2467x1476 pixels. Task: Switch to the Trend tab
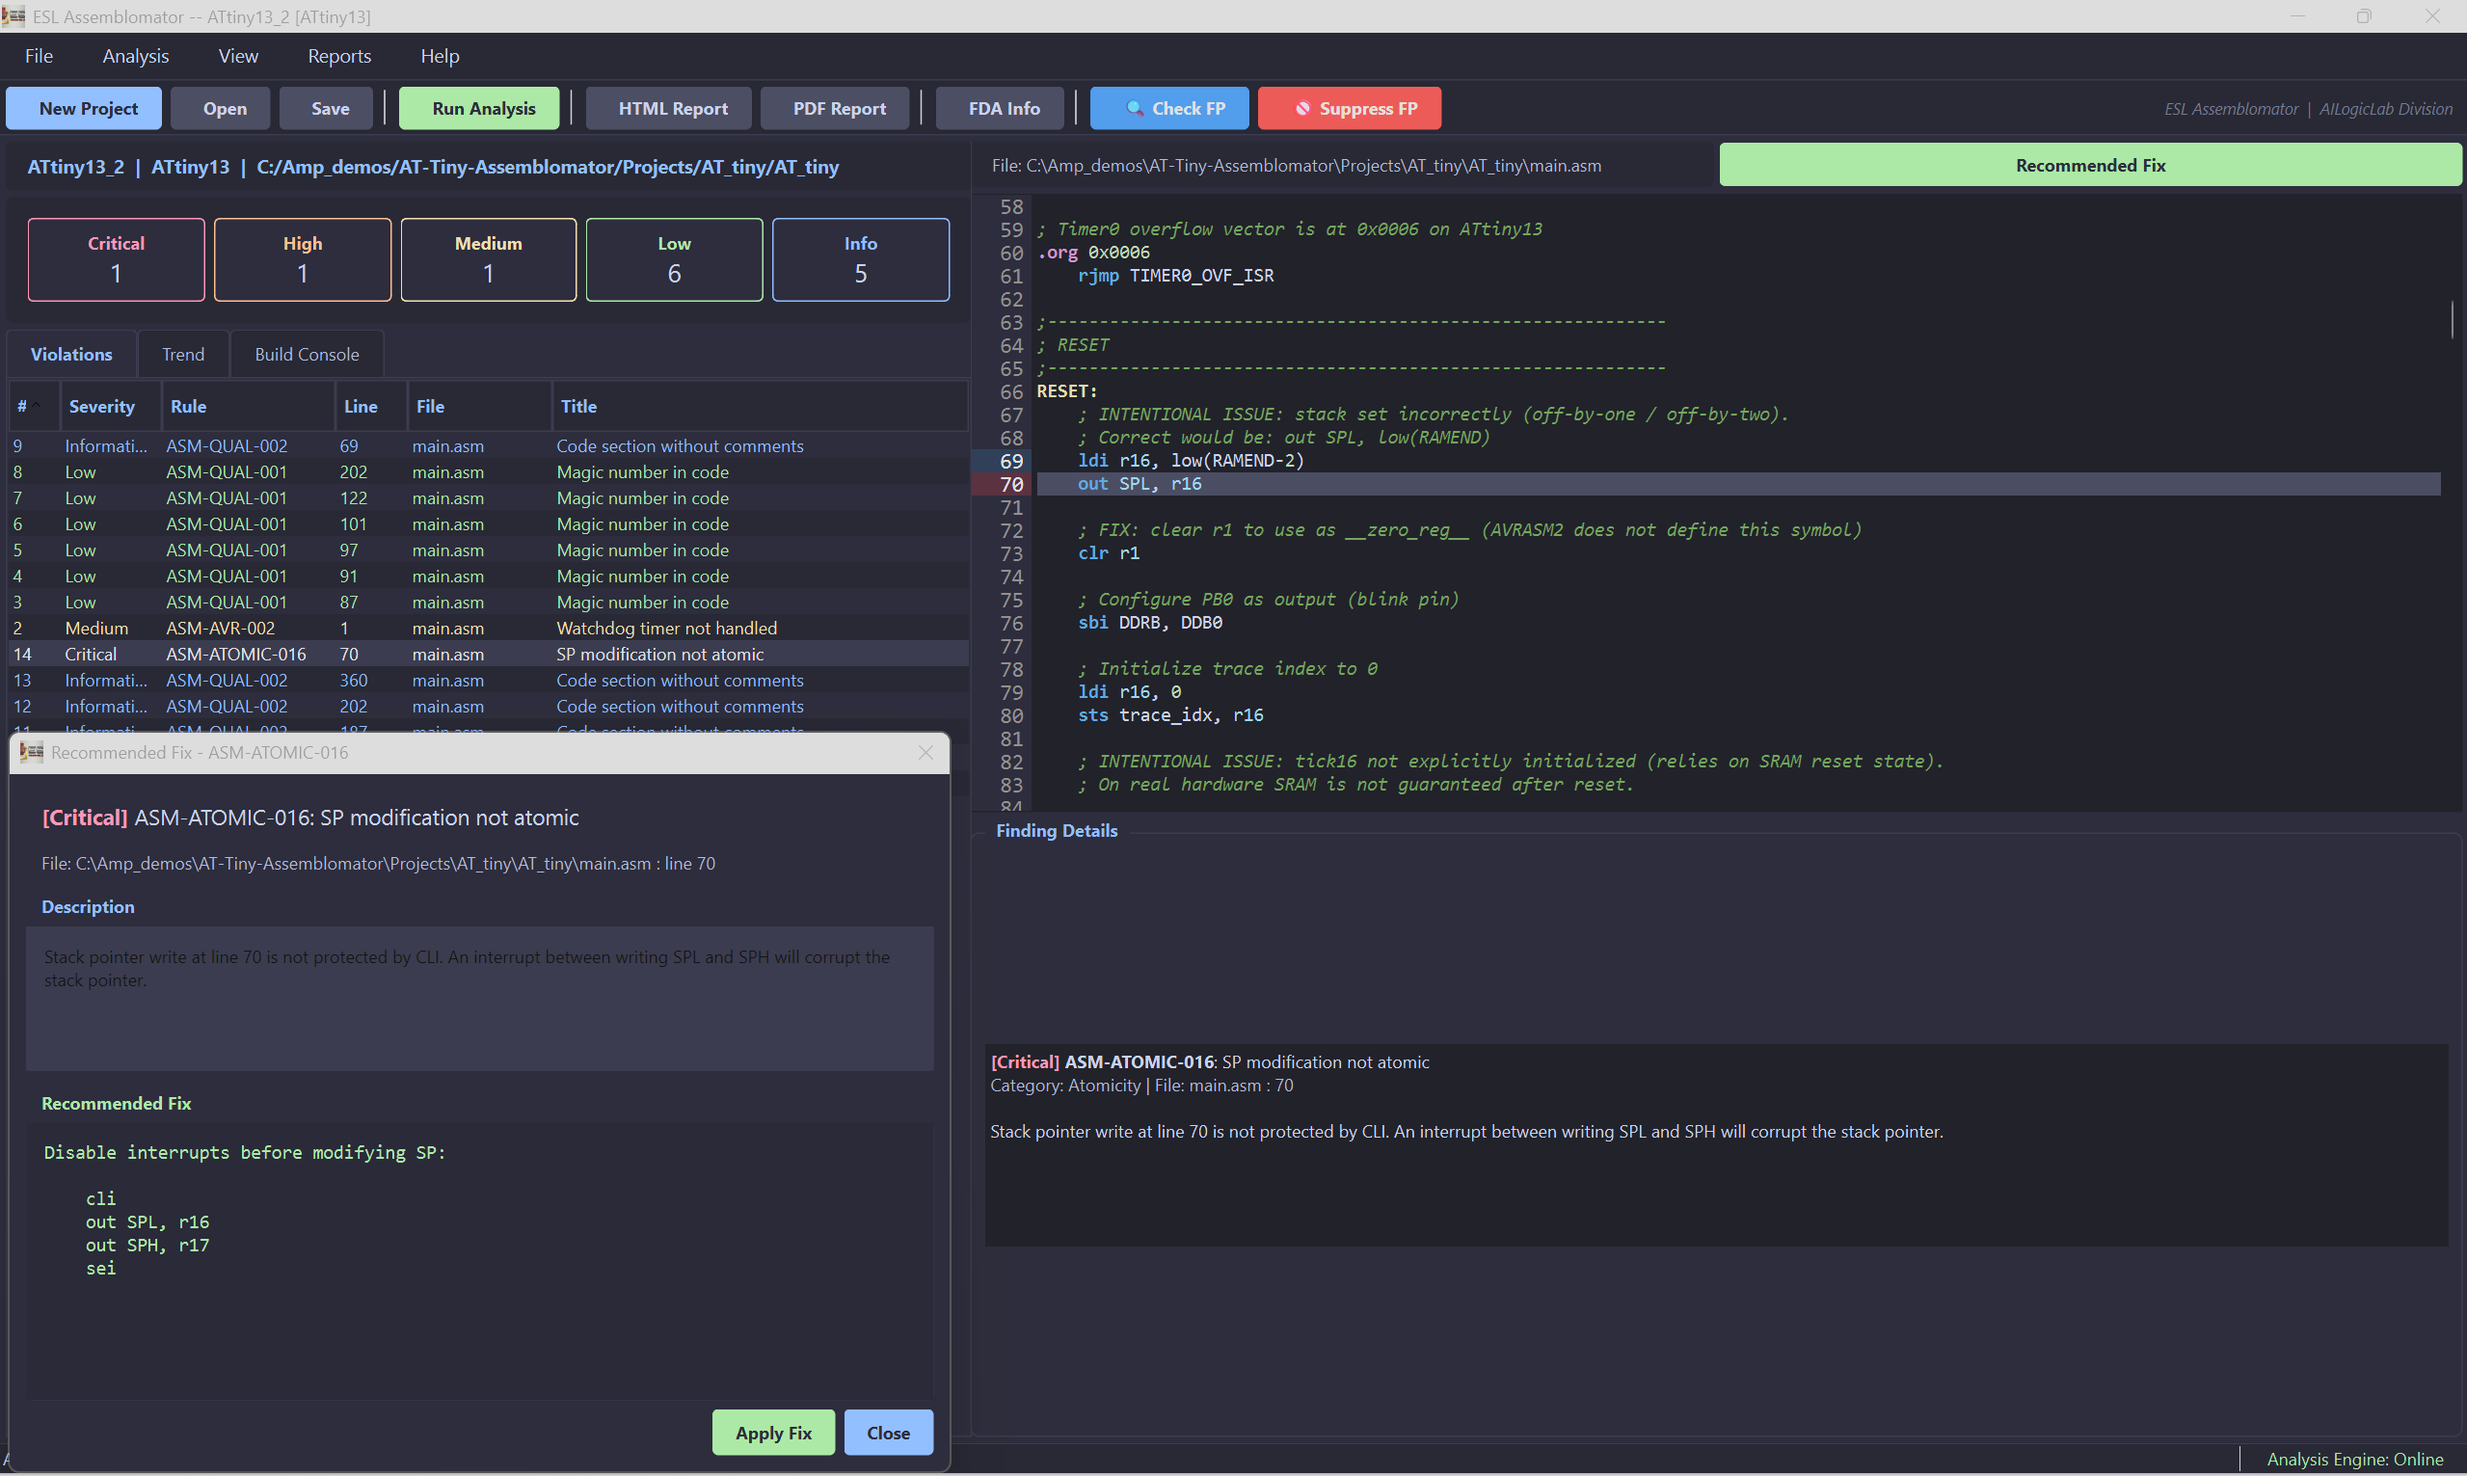[182, 354]
